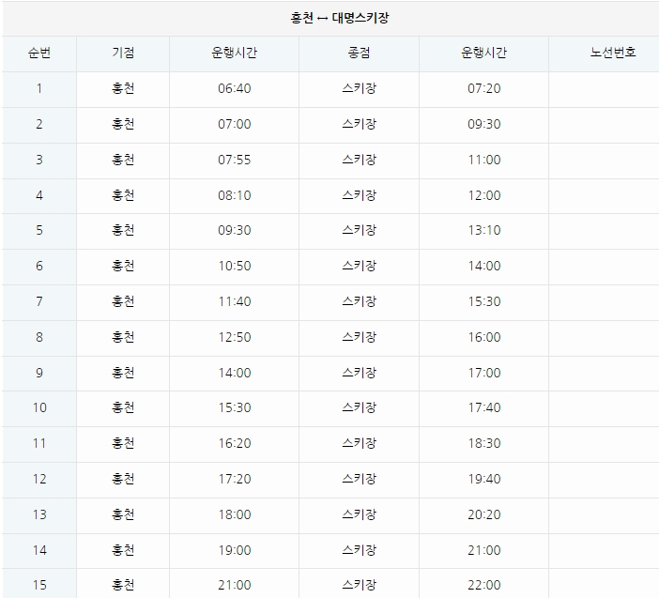Click 홍천 in row 1
Screen dimensions: 659x598
point(123,88)
